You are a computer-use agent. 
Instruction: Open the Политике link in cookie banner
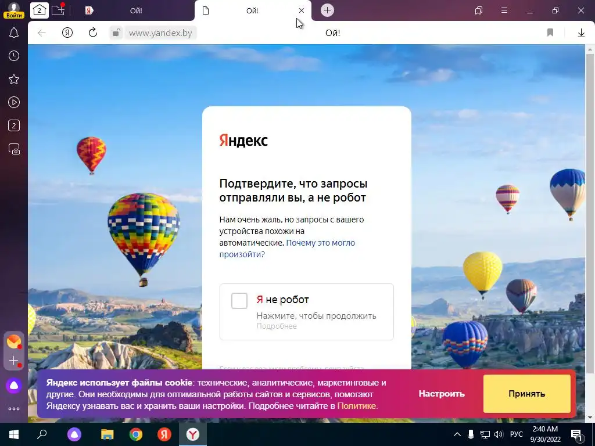[356, 406]
